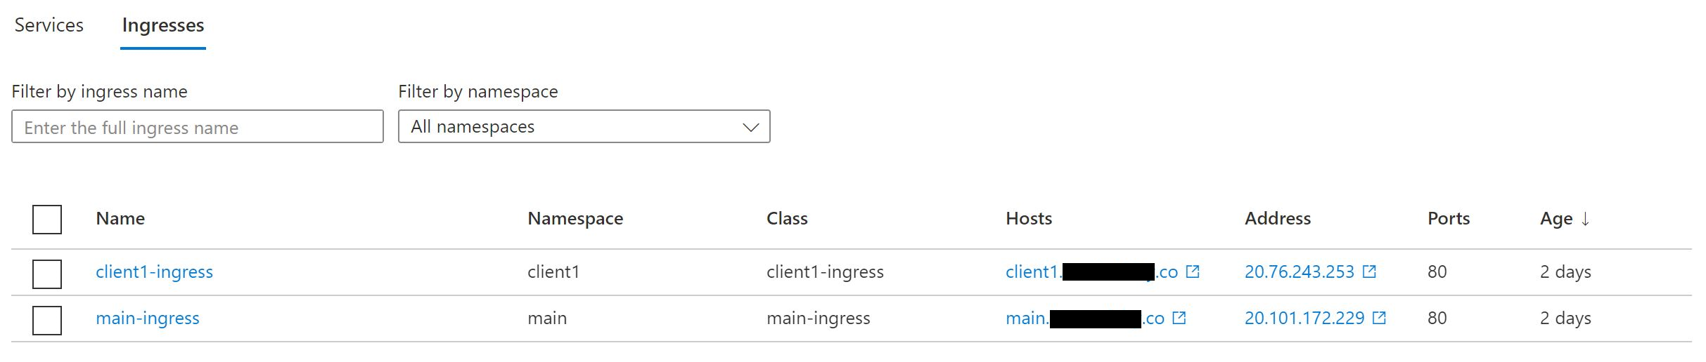
Task: Check the main-ingress row checkbox
Action: click(47, 320)
